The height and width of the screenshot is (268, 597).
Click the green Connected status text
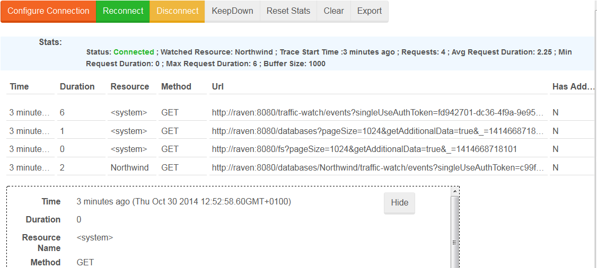click(134, 52)
